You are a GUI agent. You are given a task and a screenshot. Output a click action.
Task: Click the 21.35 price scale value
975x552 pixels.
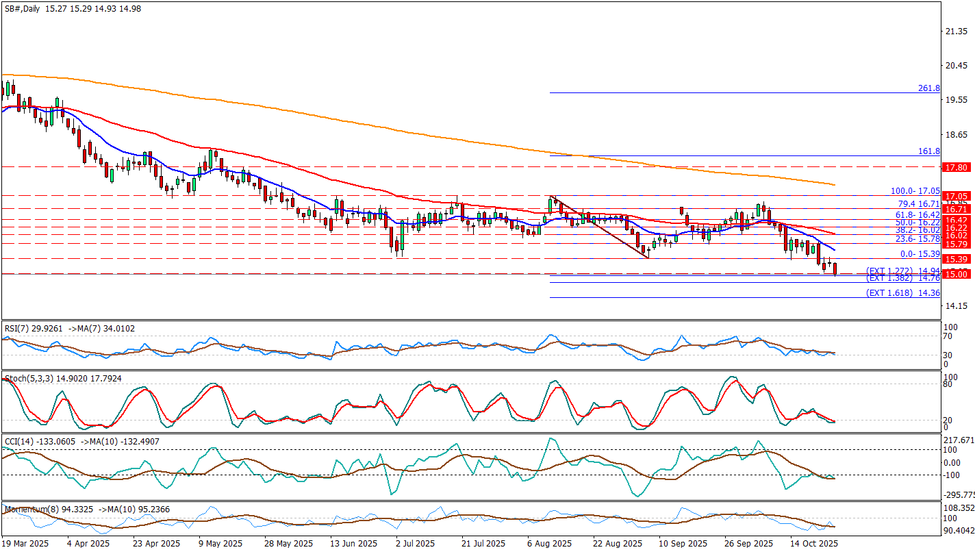click(x=954, y=32)
